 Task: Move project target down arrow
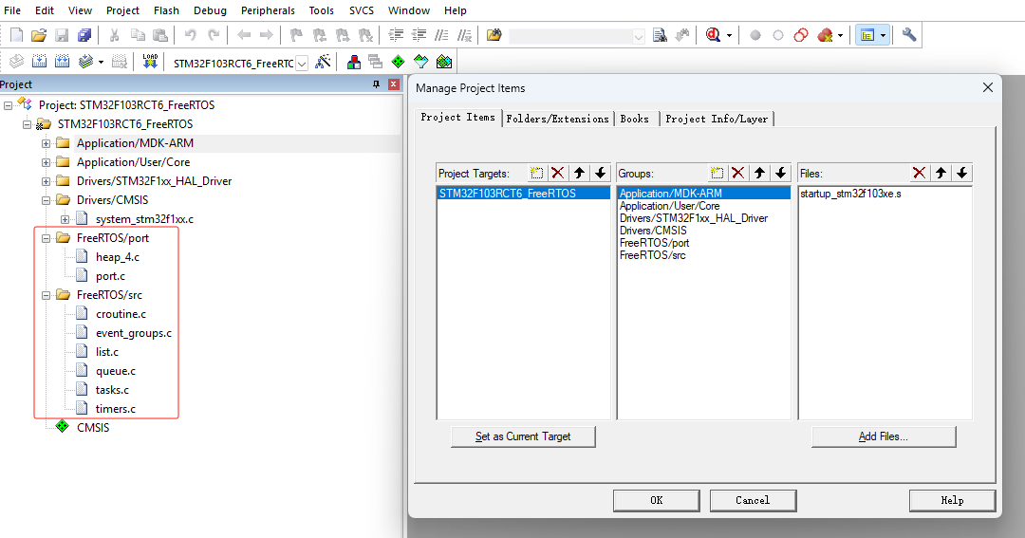point(600,174)
